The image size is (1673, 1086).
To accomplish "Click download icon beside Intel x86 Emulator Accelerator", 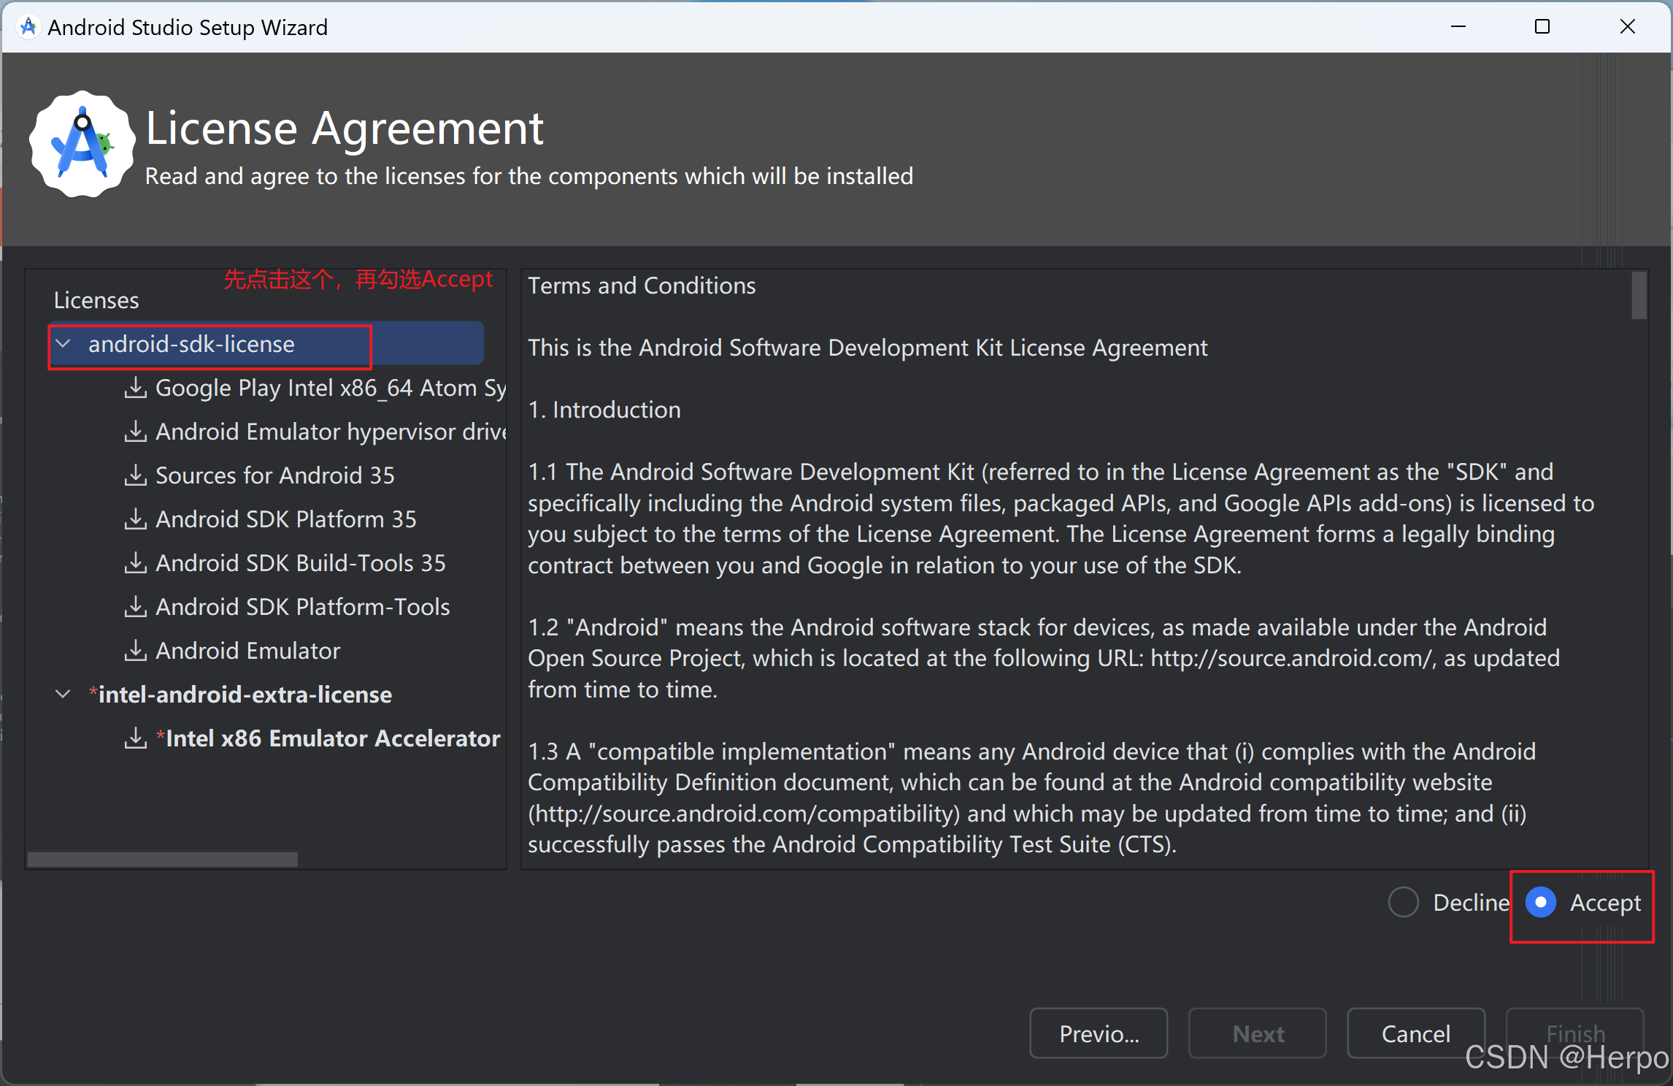I will (x=135, y=738).
